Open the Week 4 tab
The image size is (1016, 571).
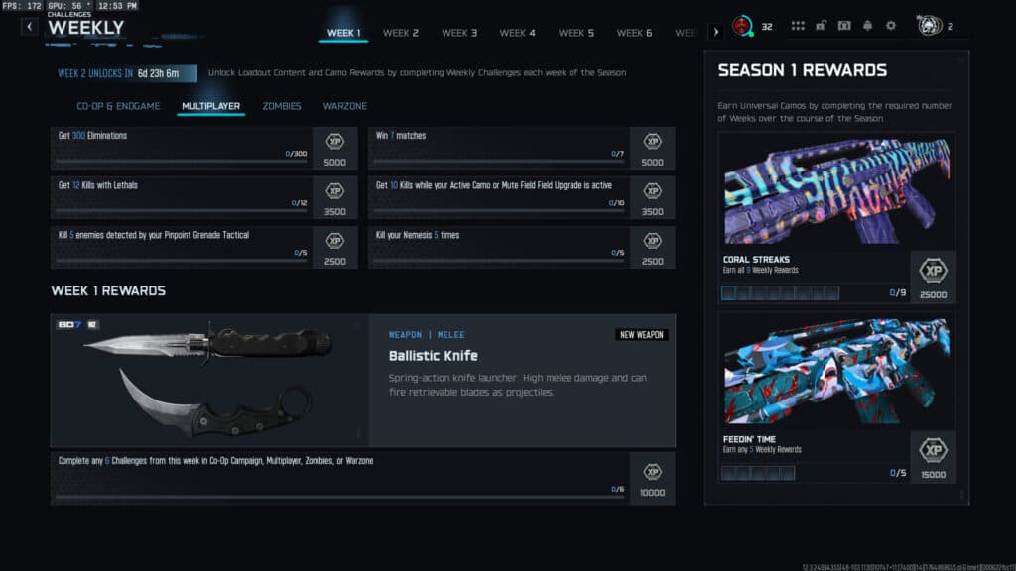(517, 32)
